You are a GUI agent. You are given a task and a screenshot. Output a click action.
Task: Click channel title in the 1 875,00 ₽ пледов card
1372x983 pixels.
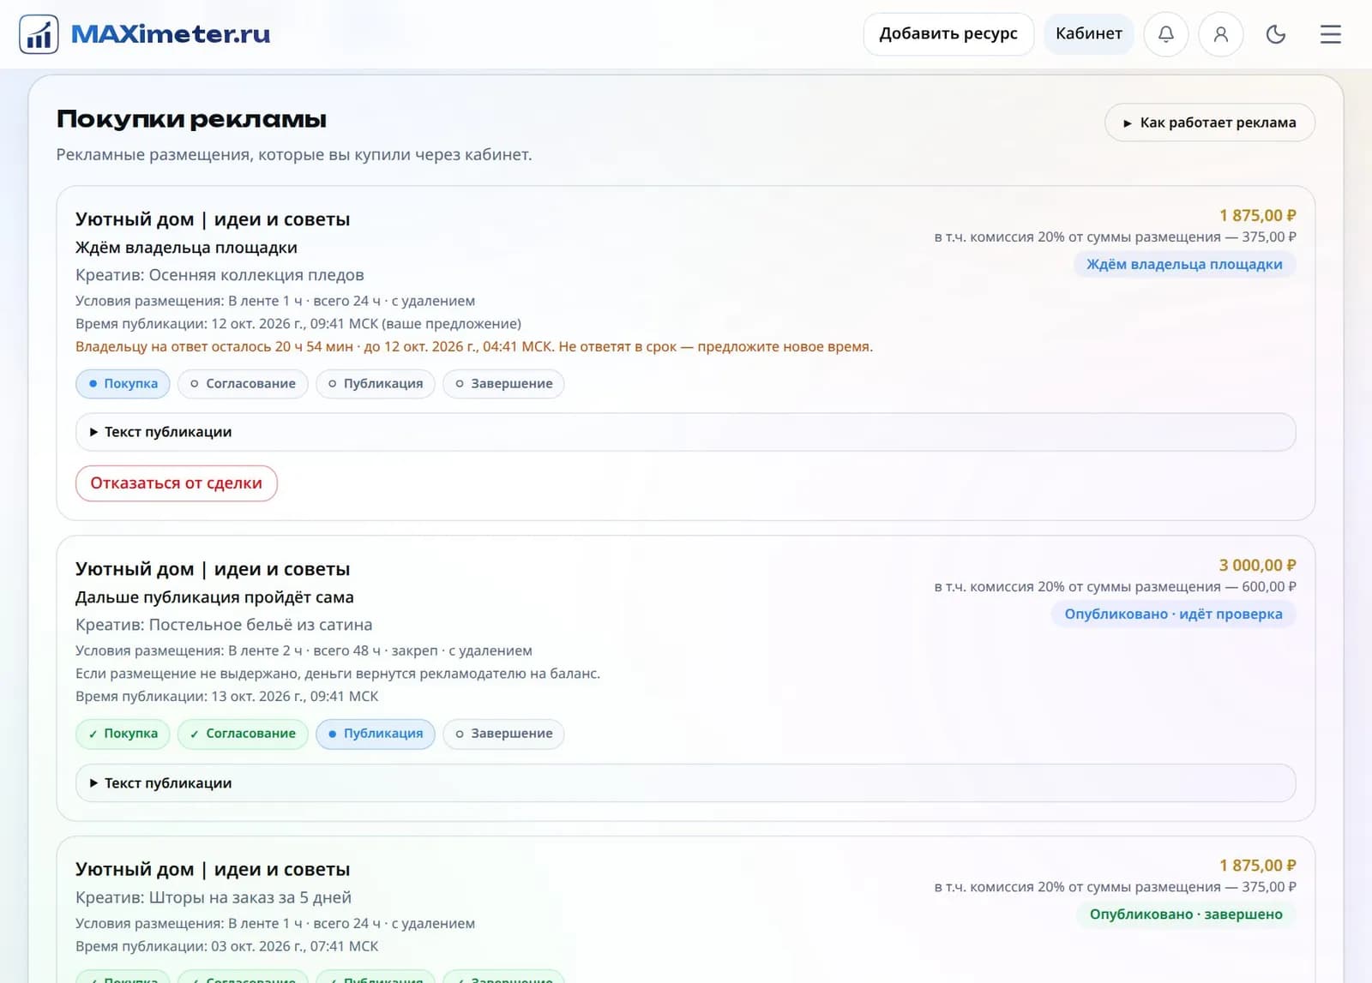(213, 219)
